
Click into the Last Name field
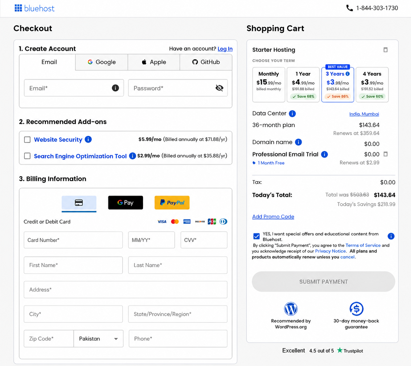coord(178,265)
